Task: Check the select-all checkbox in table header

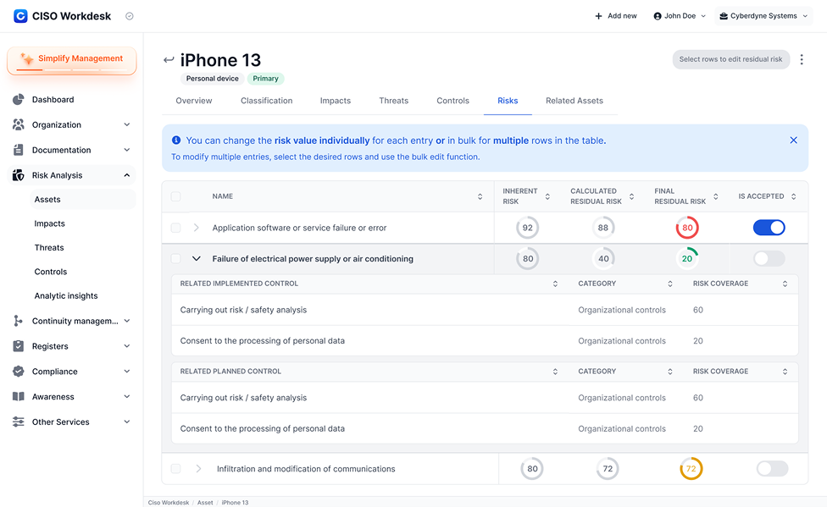Action: (x=175, y=196)
